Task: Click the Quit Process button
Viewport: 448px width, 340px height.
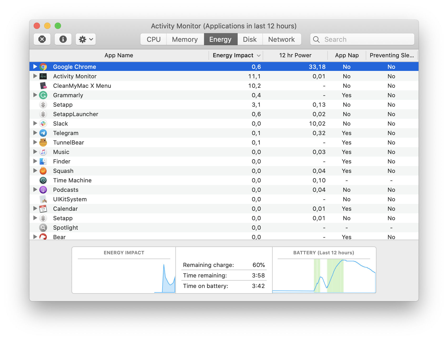Action: click(x=42, y=39)
